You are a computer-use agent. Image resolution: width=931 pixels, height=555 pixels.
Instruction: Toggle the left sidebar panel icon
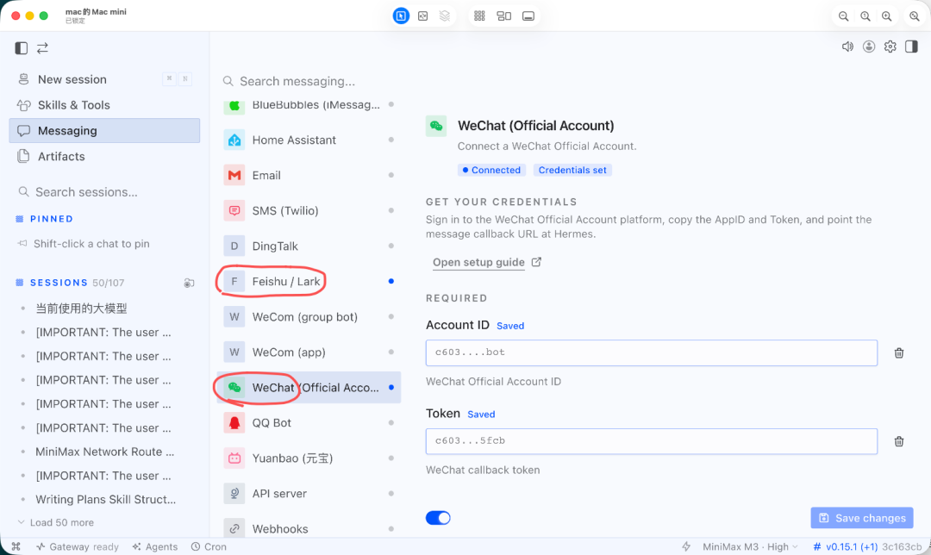[22, 48]
